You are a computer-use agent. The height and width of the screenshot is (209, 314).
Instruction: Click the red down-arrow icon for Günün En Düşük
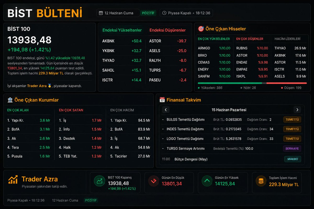[153, 181]
